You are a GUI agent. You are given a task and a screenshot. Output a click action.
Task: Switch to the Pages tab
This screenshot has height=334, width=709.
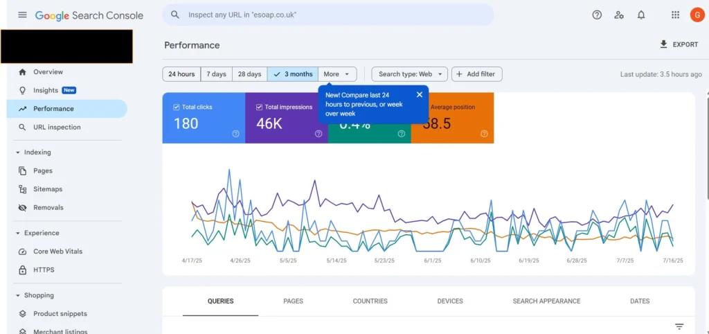click(x=293, y=301)
